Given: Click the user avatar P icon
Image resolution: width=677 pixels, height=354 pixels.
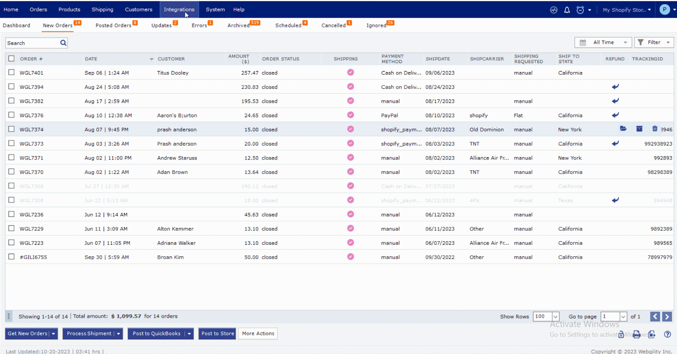Looking at the screenshot, I should (665, 10).
